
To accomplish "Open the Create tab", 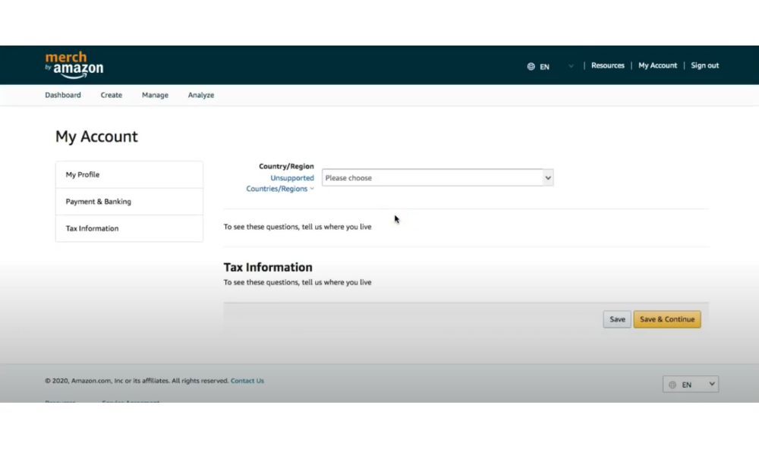I will pos(112,95).
